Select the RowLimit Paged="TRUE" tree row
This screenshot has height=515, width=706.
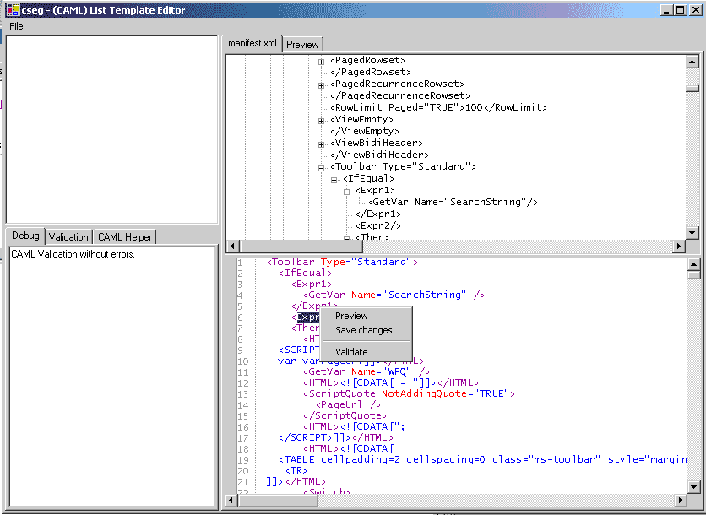point(438,107)
